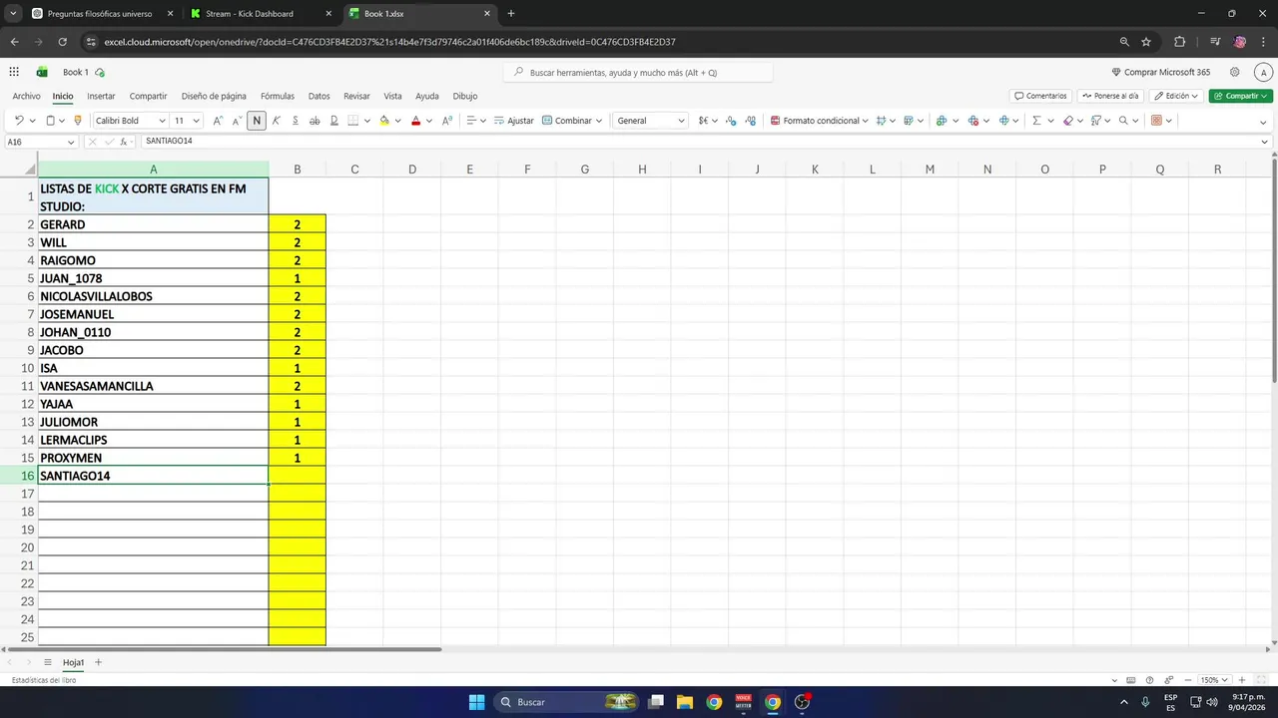
Task: Toggle italic (K) formatting
Action: pos(277,121)
